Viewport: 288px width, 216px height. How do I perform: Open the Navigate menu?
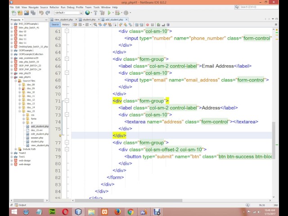pos(34,7)
